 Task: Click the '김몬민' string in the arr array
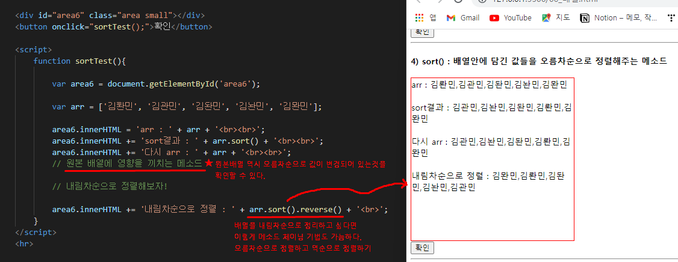point(296,106)
